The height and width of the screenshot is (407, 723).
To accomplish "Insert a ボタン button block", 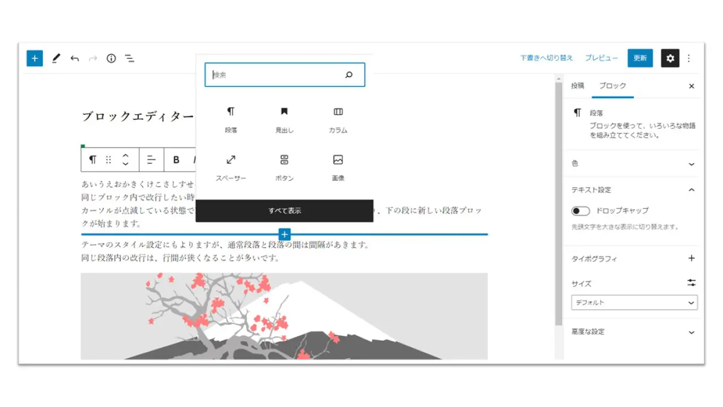I will click(284, 168).
